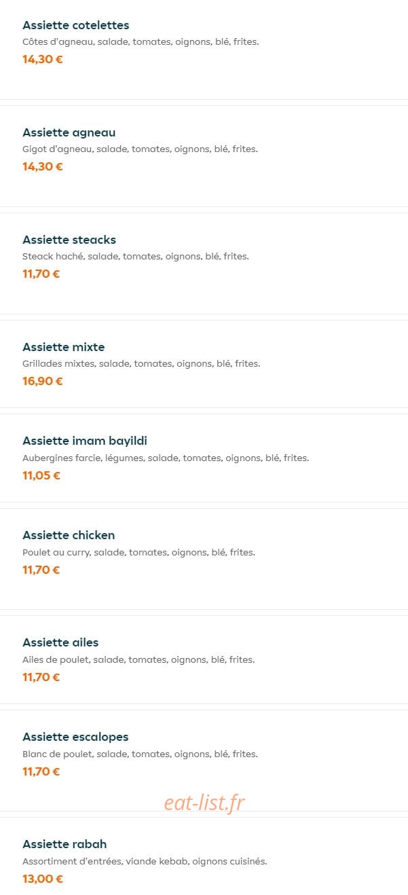Screen dimensions: 408x895
Task: Click the Steack haché description text
Action: (136, 257)
